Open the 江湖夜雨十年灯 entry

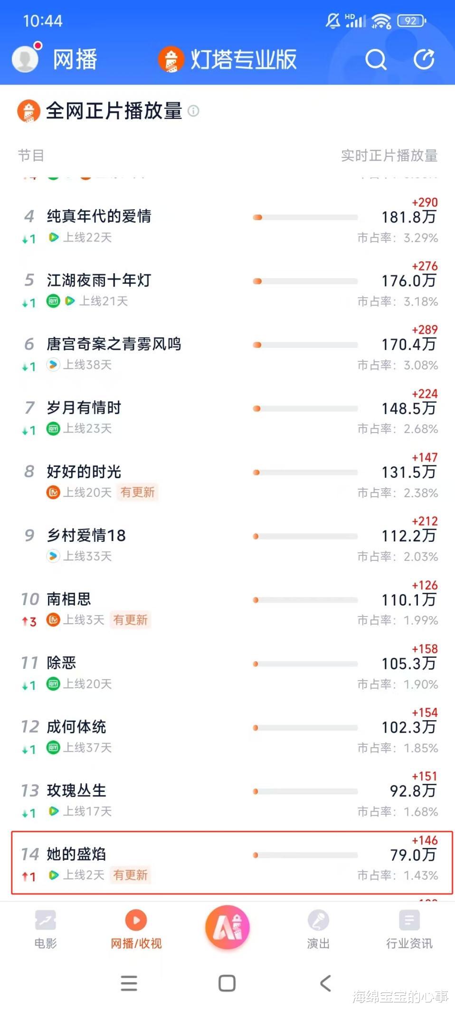99,280
